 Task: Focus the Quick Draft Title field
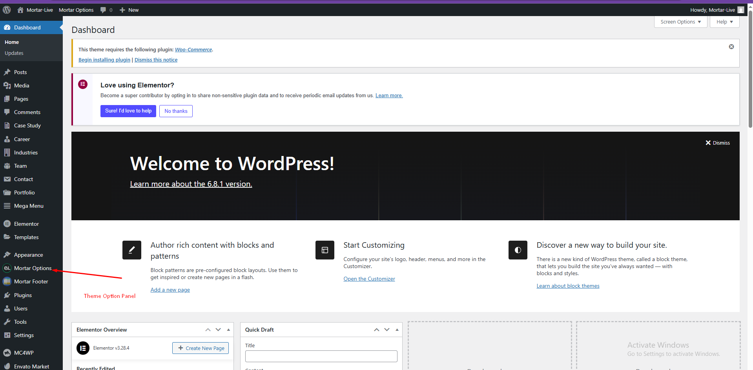(x=321, y=356)
